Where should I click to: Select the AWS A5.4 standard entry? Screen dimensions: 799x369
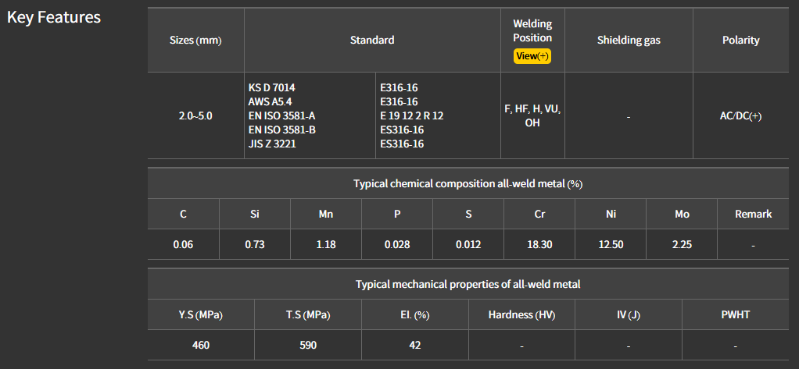[x=270, y=101]
